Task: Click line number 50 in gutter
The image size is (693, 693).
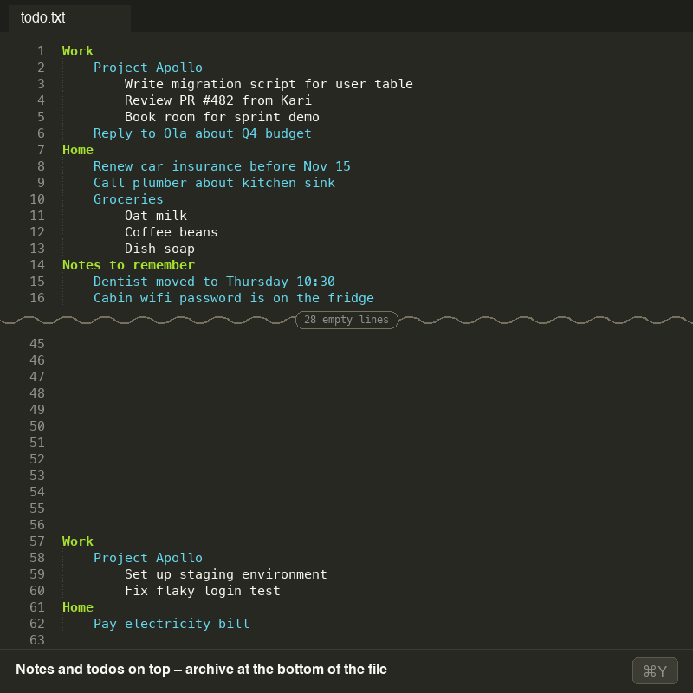Action: click(37, 426)
